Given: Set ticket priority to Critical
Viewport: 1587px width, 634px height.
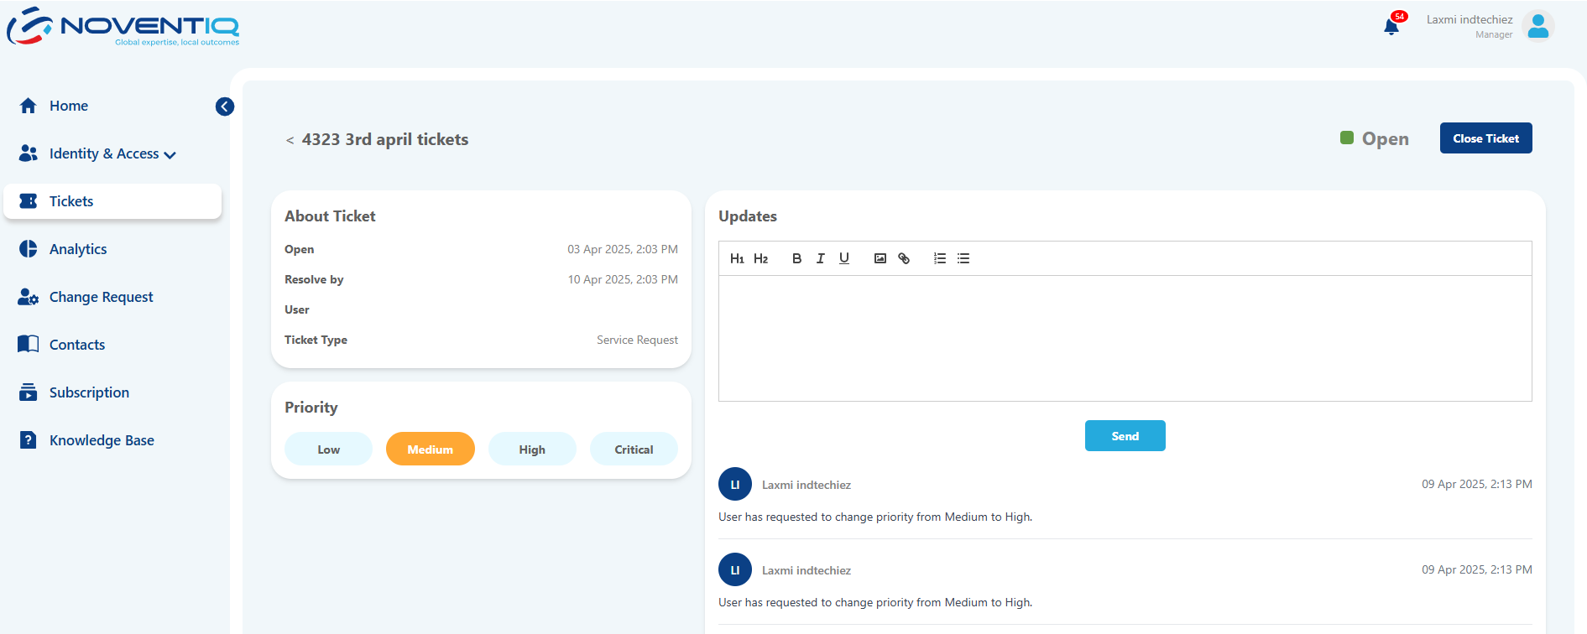Looking at the screenshot, I should [634, 450].
